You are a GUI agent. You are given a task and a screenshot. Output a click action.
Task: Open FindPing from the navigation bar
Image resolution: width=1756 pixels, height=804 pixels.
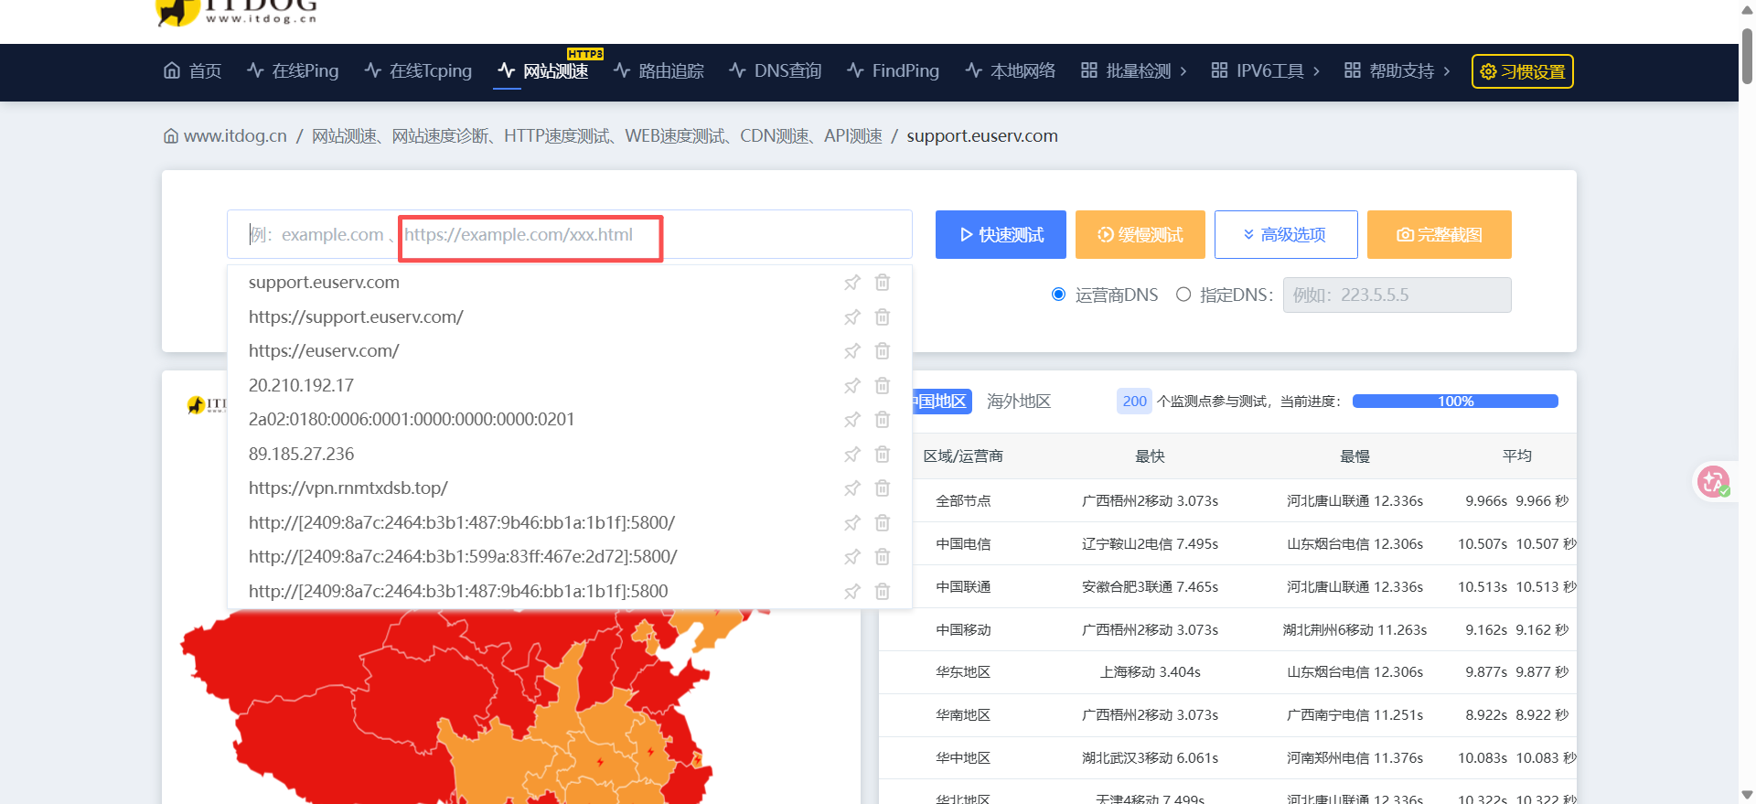click(894, 71)
